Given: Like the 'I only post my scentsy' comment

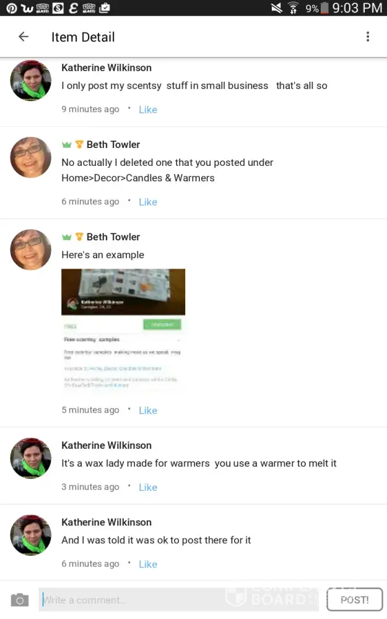Looking at the screenshot, I should [148, 110].
